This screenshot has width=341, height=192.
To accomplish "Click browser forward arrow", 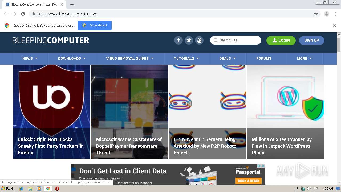I will 14,14.
